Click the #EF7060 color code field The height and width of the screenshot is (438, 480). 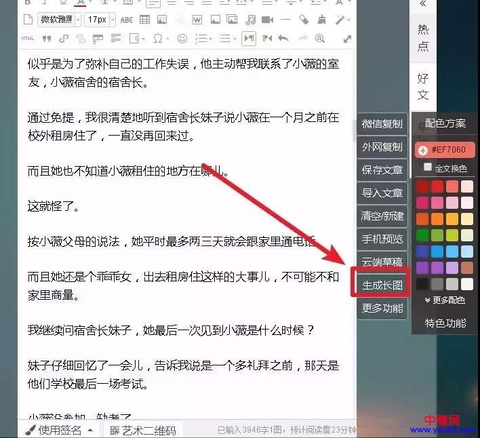pos(445,149)
